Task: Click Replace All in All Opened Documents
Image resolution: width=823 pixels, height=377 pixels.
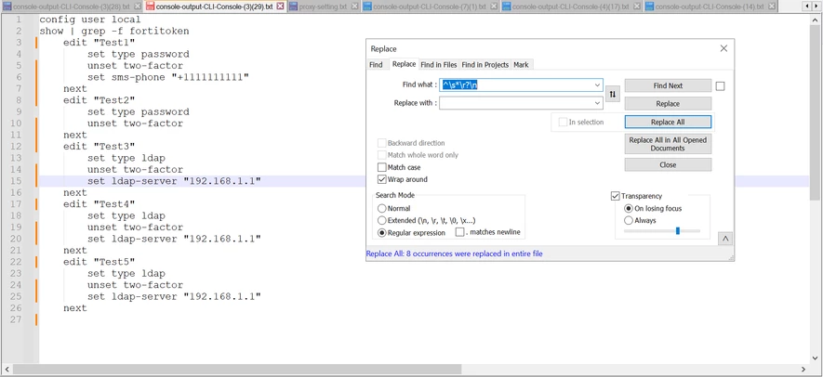Action: point(668,144)
